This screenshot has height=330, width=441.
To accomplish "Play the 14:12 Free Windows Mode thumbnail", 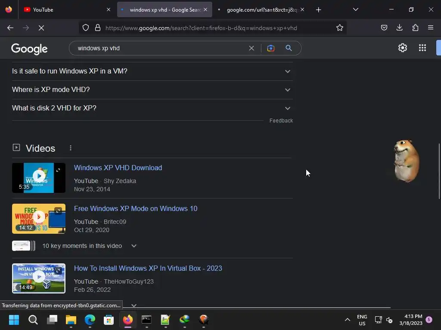I will coord(39,219).
